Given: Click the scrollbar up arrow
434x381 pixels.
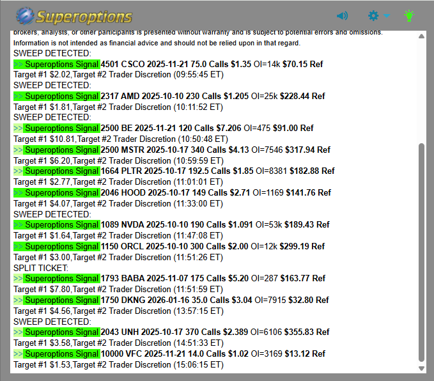Looking at the screenshot, I should coord(421,36).
